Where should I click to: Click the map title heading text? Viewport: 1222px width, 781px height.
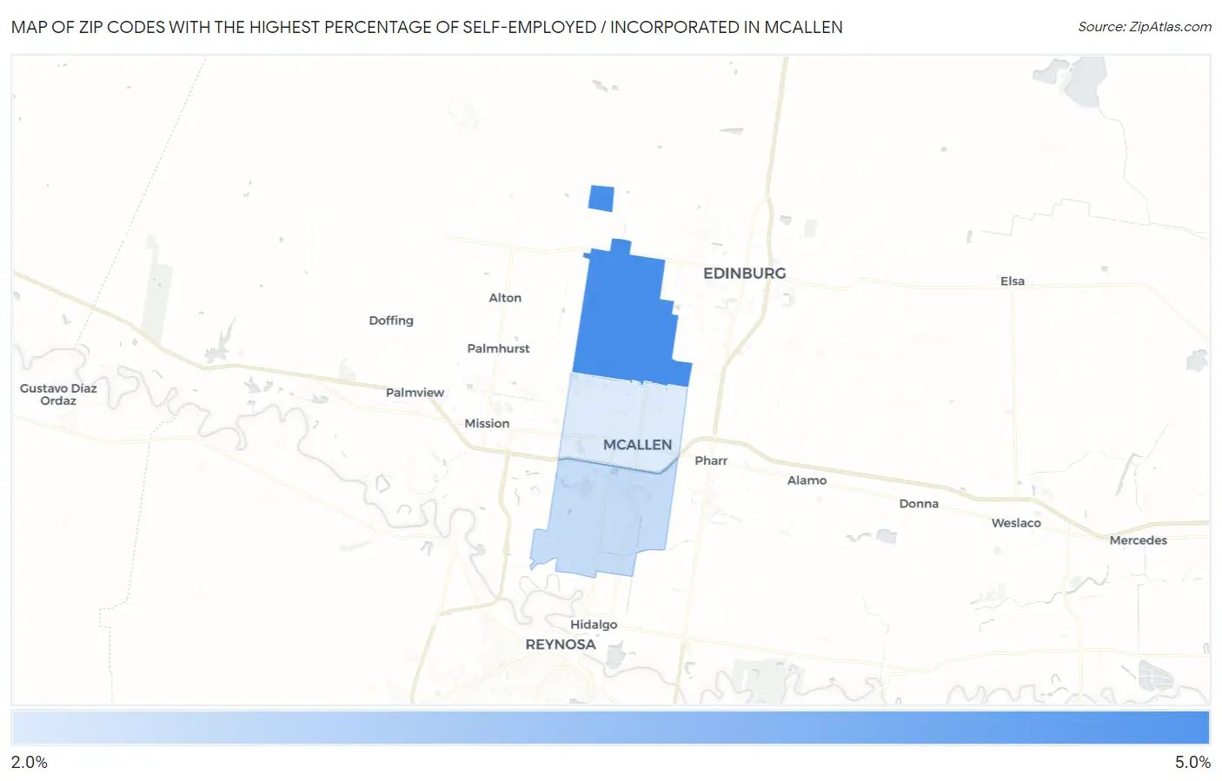point(427,27)
